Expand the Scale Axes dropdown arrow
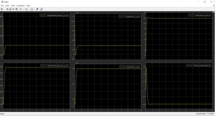215x116 pixels. [x=34, y=9]
